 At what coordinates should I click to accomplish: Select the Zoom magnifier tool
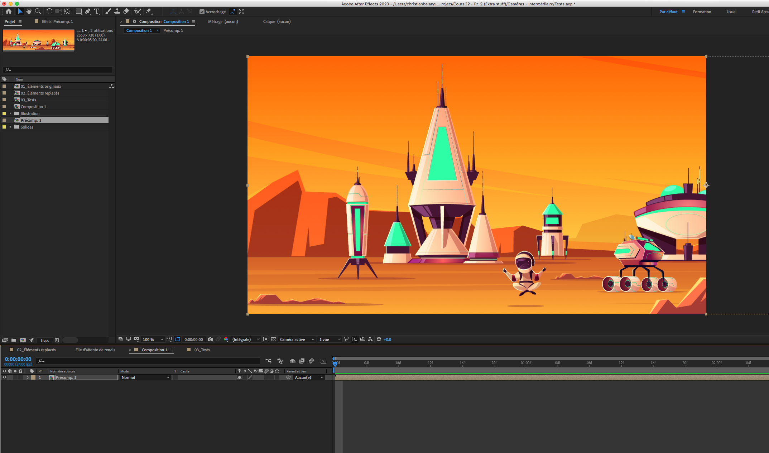(38, 11)
